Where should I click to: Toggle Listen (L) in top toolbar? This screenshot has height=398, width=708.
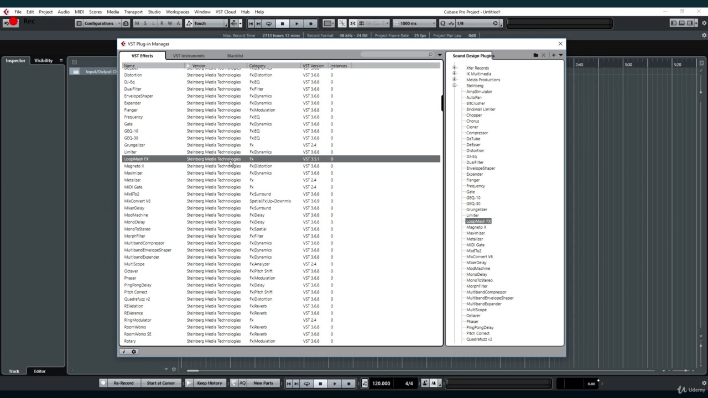[154, 23]
